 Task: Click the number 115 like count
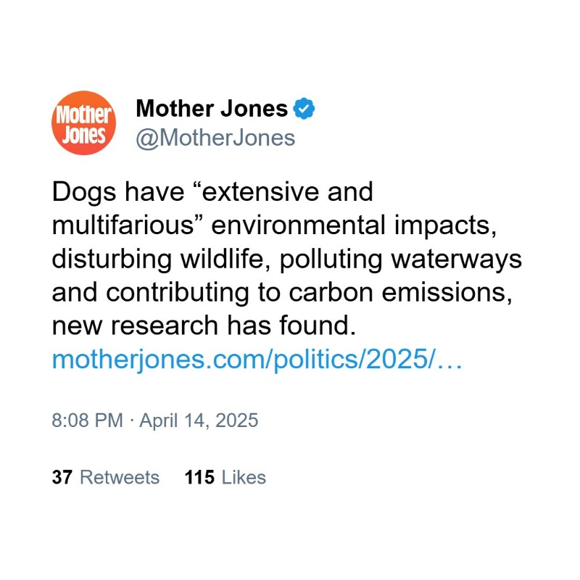click(199, 478)
